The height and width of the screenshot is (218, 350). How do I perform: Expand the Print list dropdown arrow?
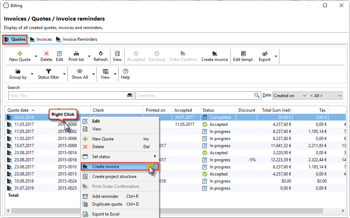click(x=89, y=56)
